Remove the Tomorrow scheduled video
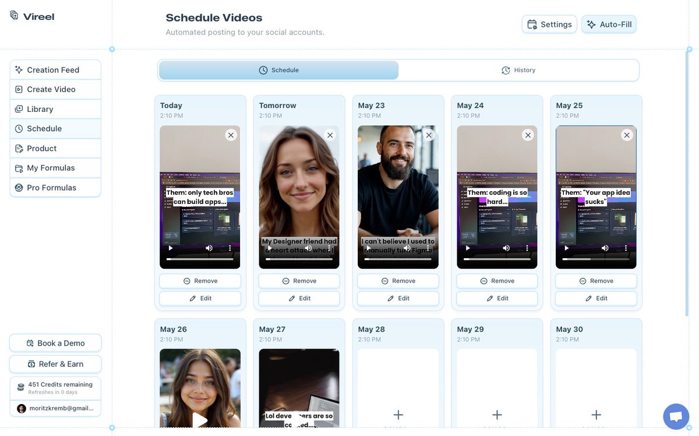Screen dimensions: 699x436 299,280
